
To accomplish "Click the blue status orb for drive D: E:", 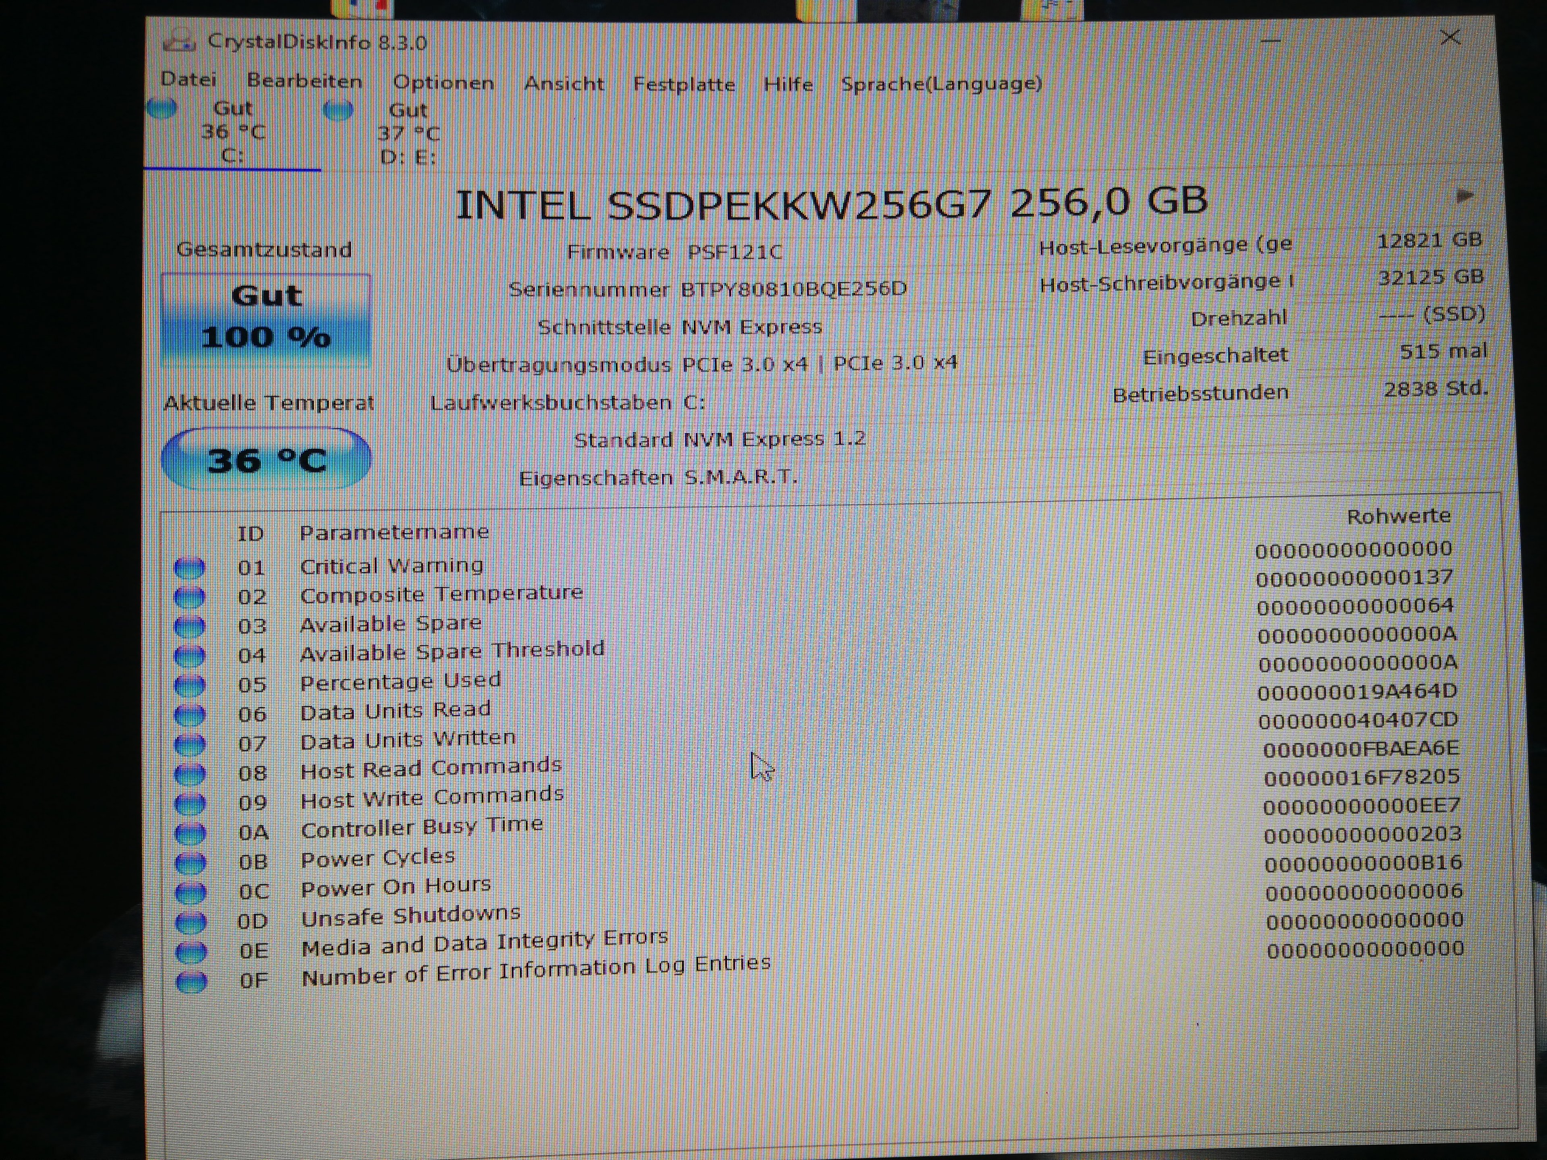I will pyautogui.click(x=339, y=110).
